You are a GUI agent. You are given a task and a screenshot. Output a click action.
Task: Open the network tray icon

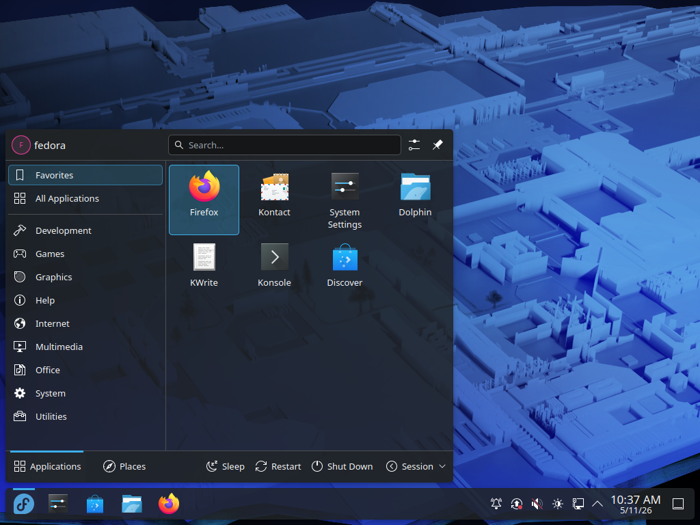(578, 504)
